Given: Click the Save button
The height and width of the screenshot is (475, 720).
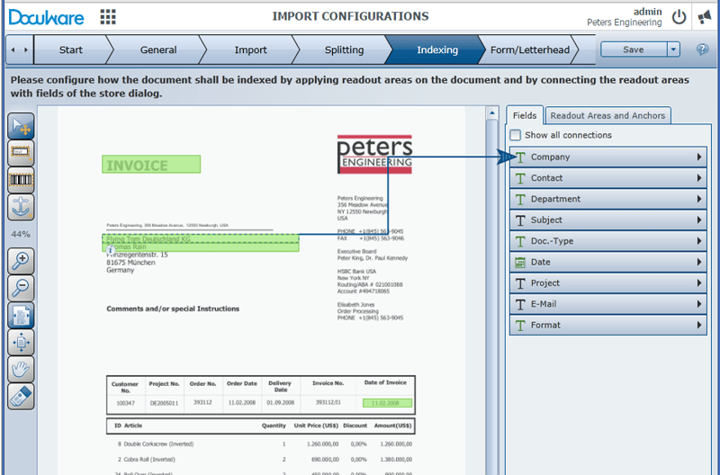Looking at the screenshot, I should tap(634, 49).
